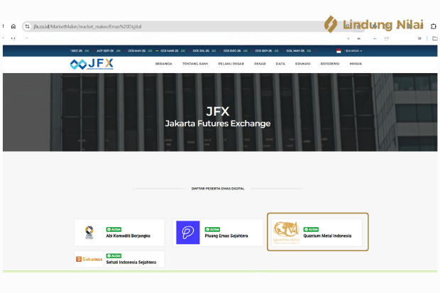Click Active badge on Pluang Emas Sejahtera
440x293 pixels.
[x=212, y=229]
